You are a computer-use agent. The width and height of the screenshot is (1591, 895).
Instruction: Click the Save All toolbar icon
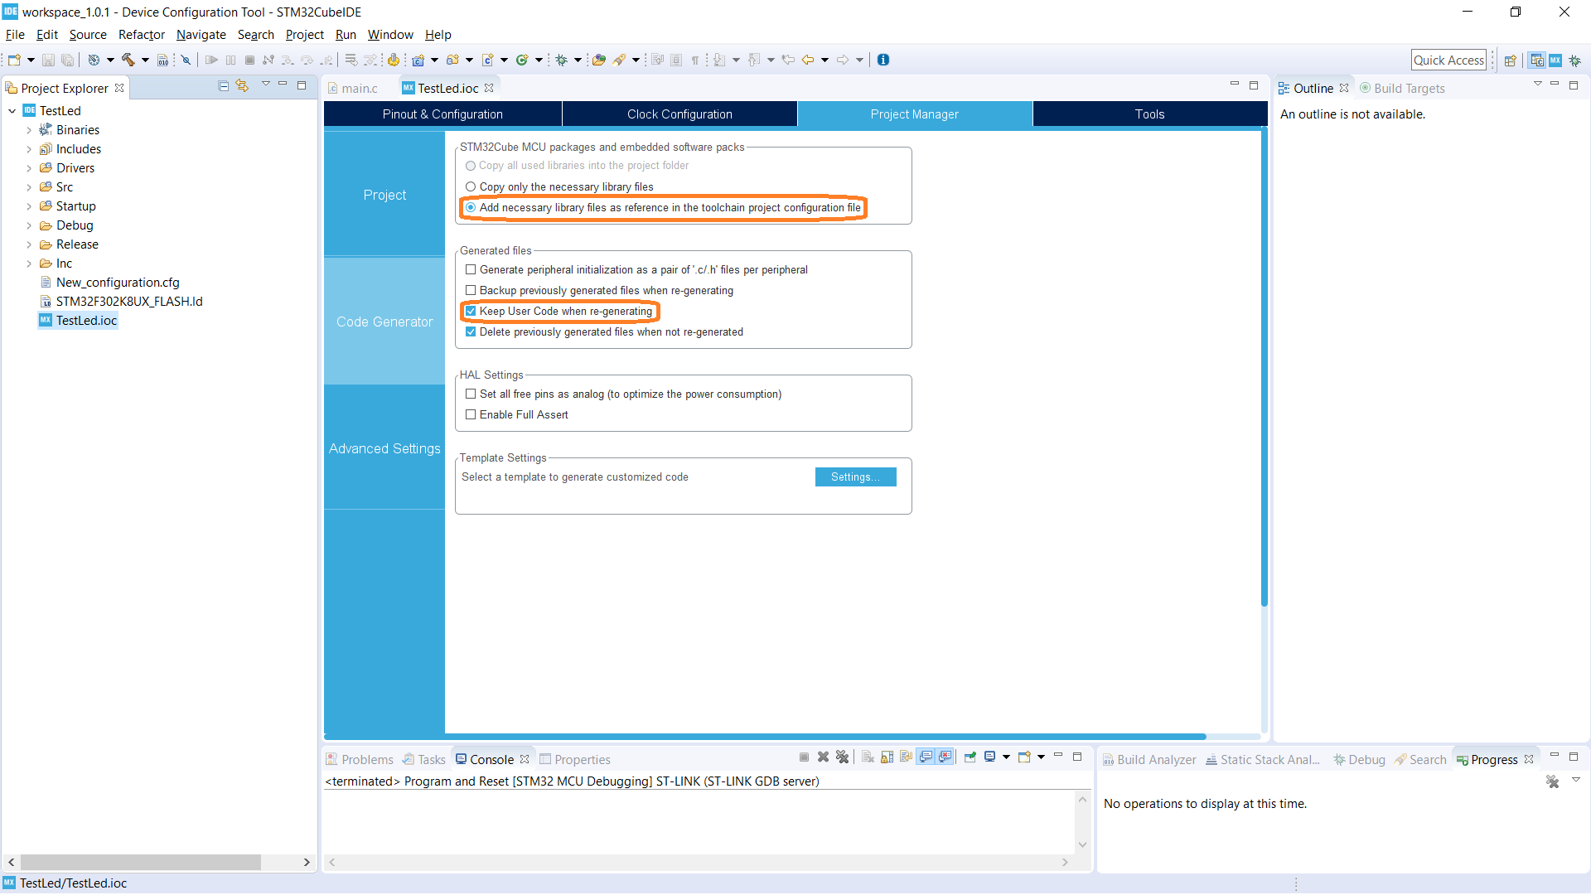67,60
